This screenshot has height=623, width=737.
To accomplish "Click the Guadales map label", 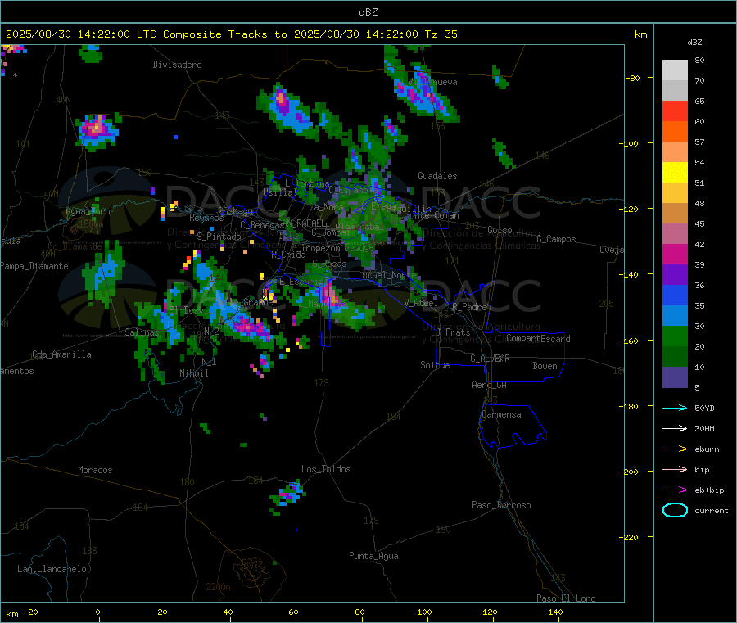I will 437,176.
